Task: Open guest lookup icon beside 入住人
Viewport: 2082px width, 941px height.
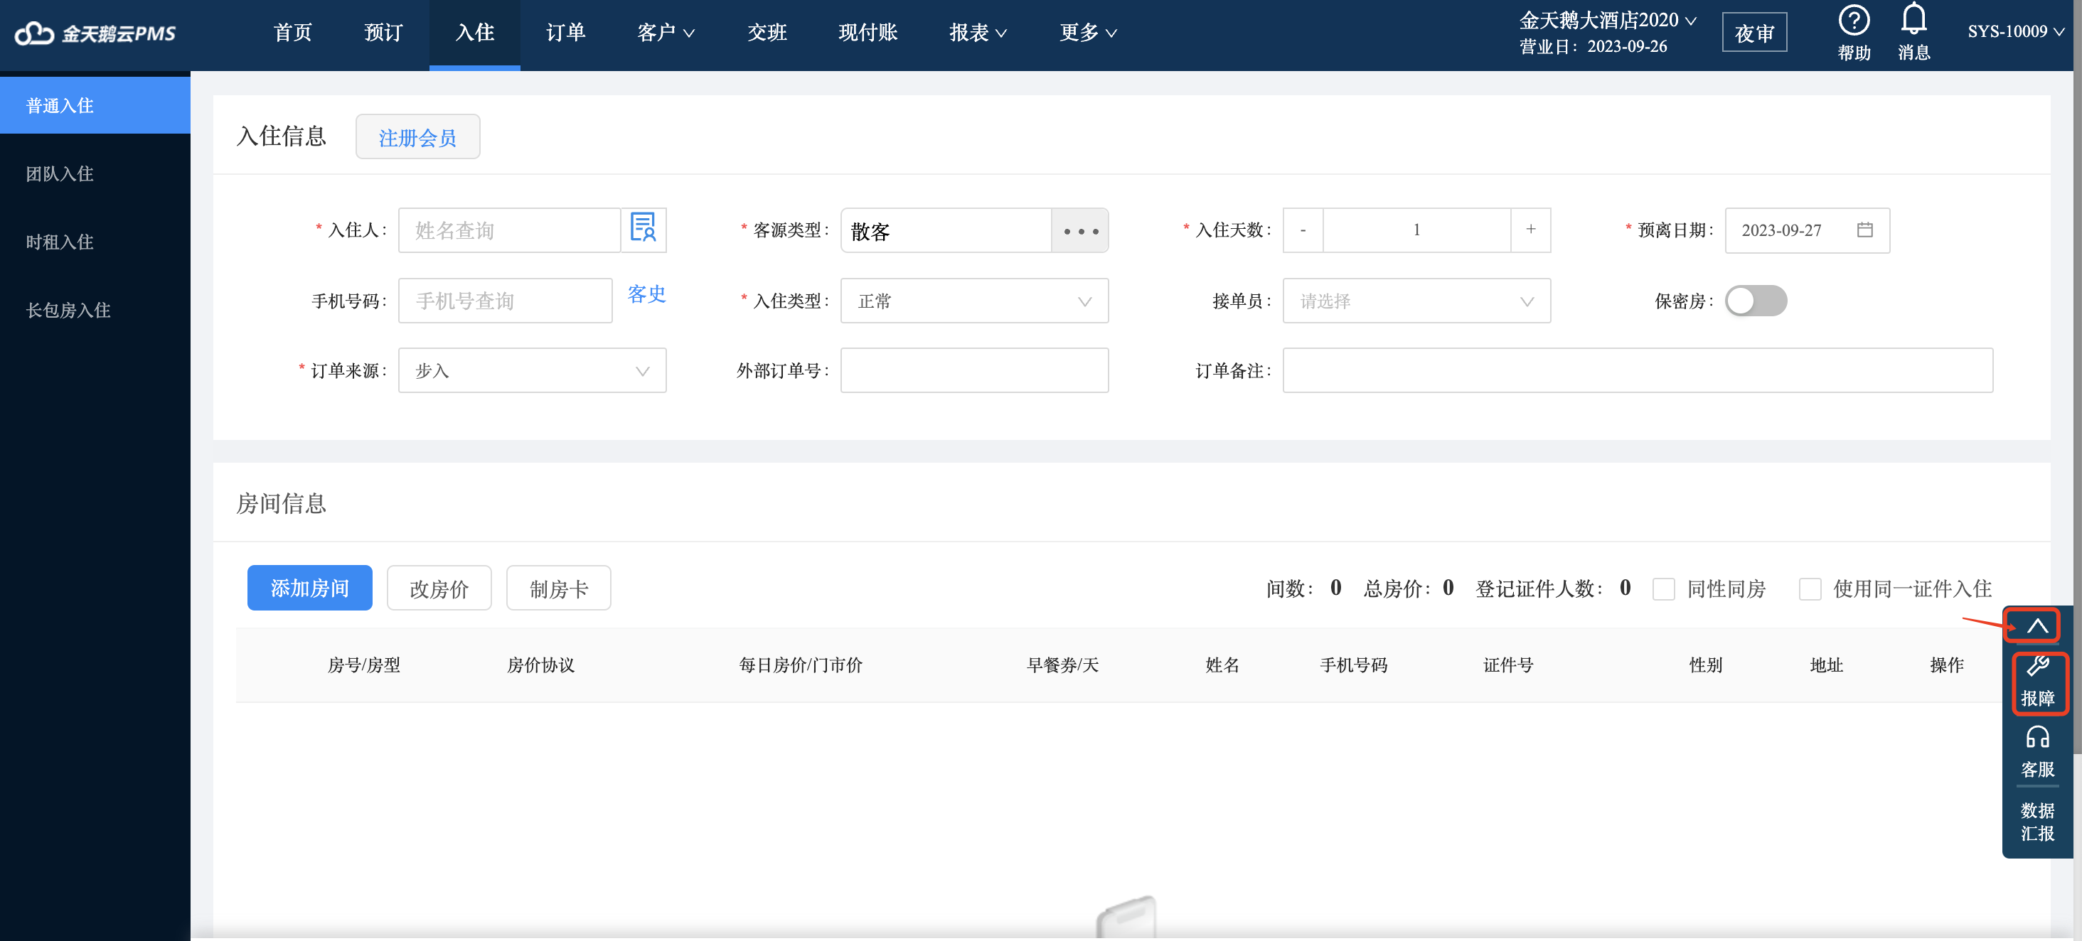Action: [644, 230]
